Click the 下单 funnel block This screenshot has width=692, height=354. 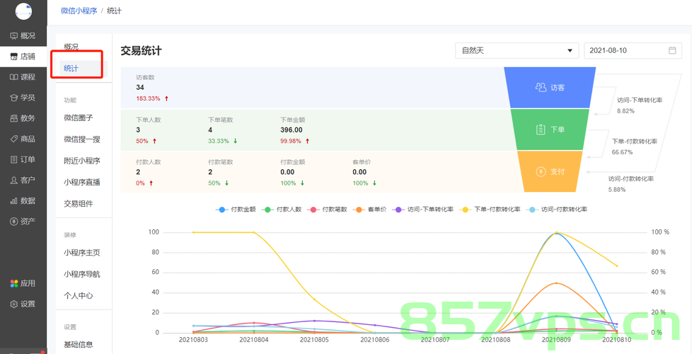[550, 130]
